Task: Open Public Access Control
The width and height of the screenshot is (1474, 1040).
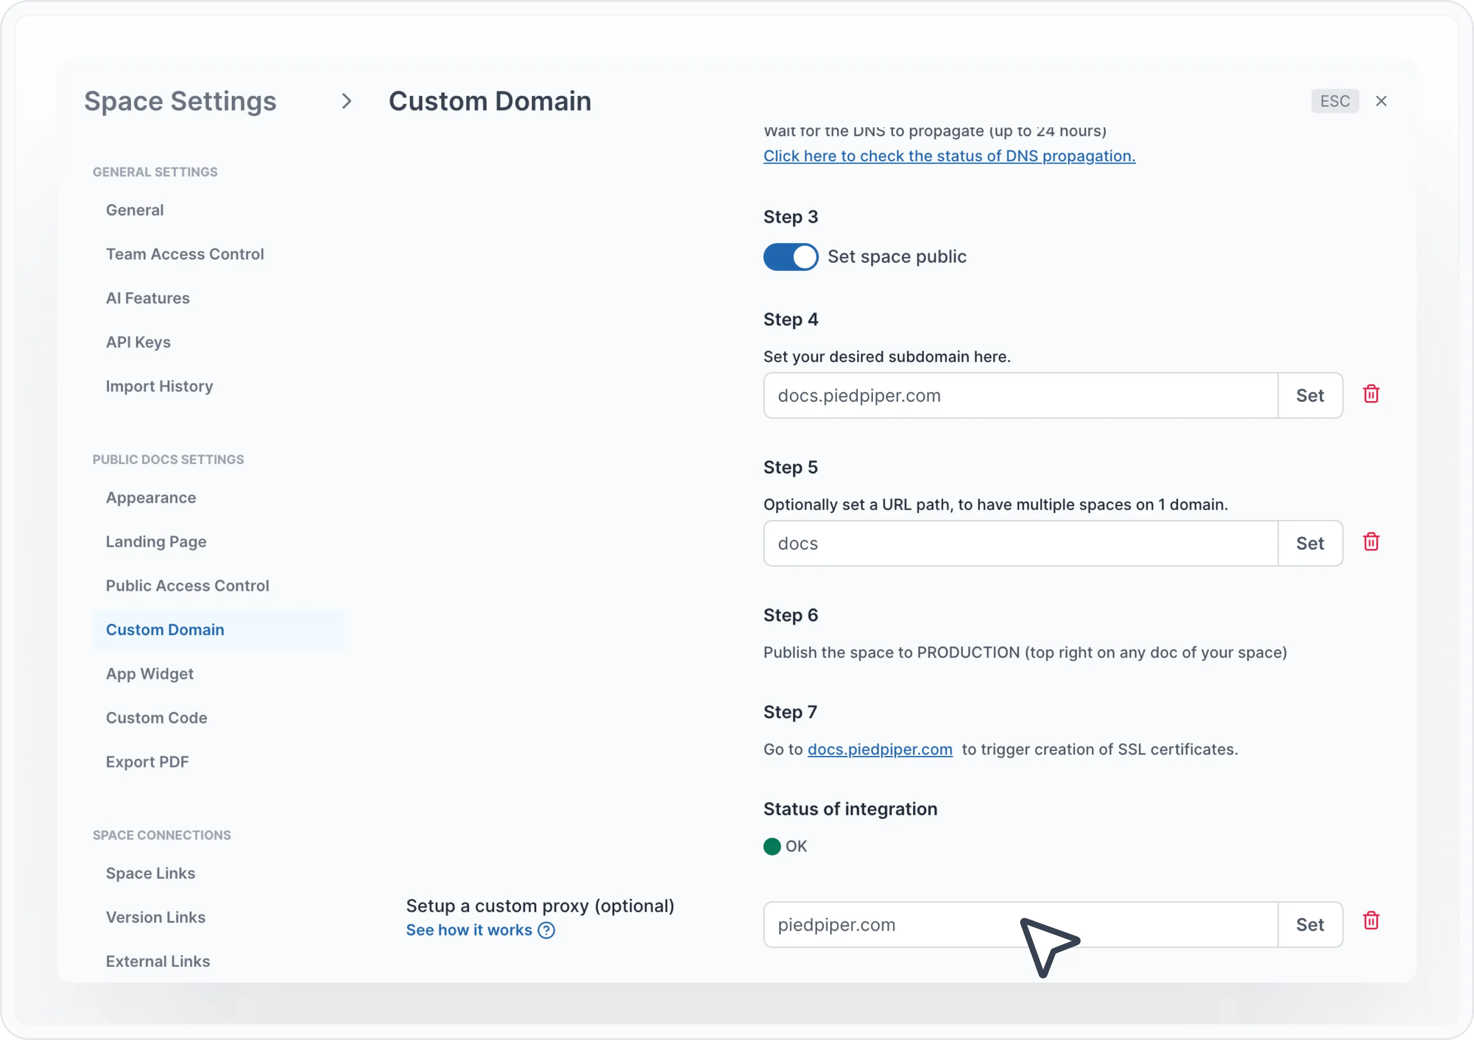Action: click(x=187, y=585)
